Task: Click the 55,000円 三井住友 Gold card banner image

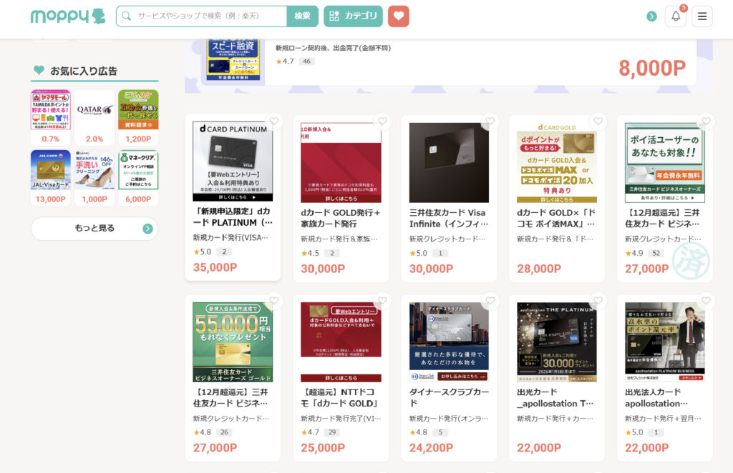Action: (x=233, y=342)
